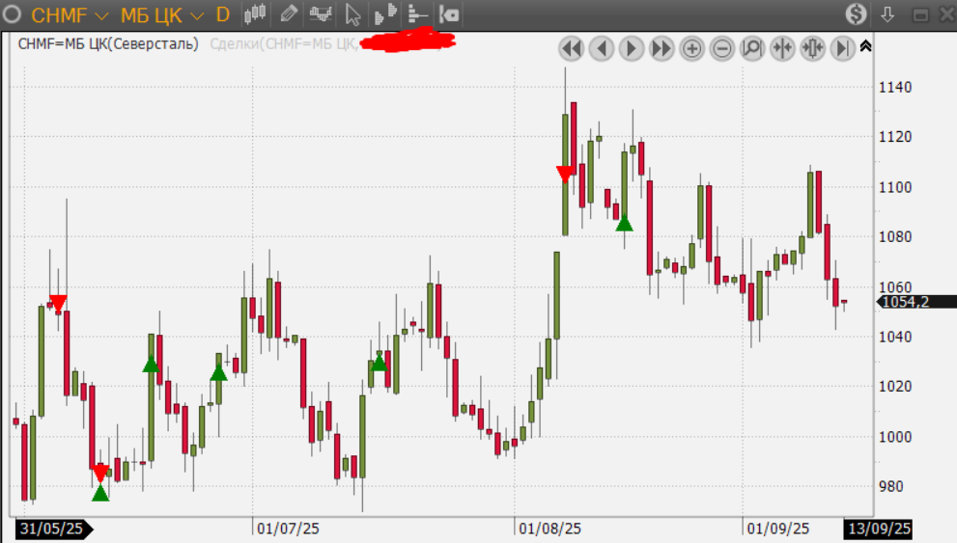957x543 pixels.
Task: Click the Сделки series legend label
Action: pyautogui.click(x=282, y=43)
